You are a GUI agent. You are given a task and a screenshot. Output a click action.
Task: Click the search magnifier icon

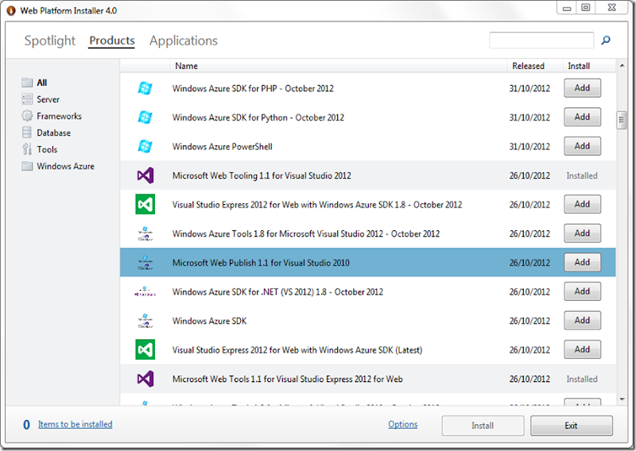606,40
